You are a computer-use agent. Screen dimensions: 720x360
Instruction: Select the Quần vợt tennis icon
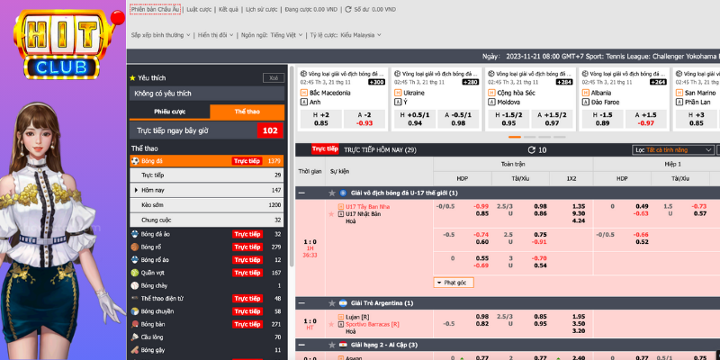click(x=134, y=272)
